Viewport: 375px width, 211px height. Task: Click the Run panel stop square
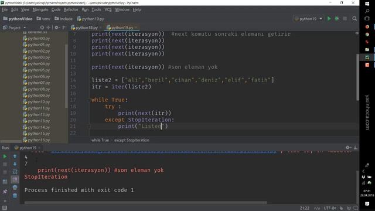[x=5, y=164]
